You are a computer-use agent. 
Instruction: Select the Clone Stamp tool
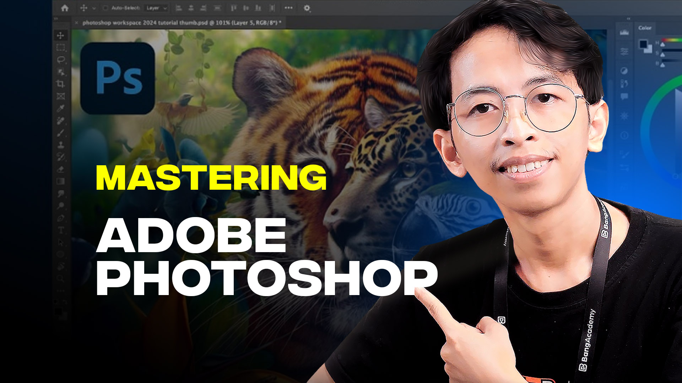(61, 145)
